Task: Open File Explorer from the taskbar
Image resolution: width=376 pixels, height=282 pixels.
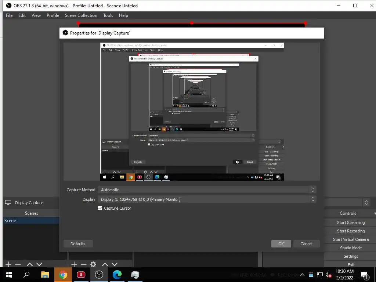Action: pos(45,275)
